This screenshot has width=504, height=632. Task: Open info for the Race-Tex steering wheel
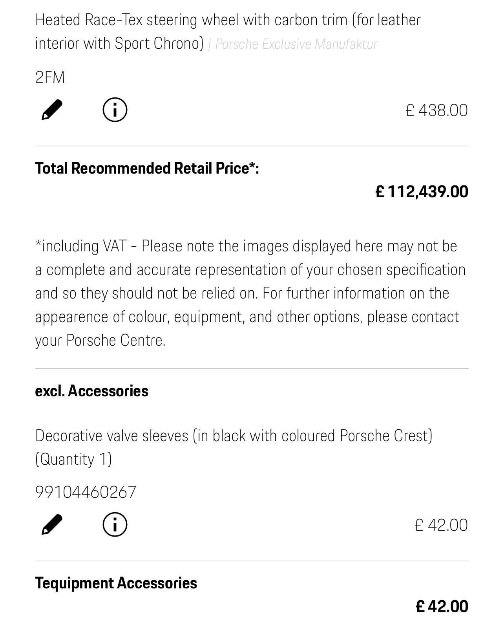[115, 110]
